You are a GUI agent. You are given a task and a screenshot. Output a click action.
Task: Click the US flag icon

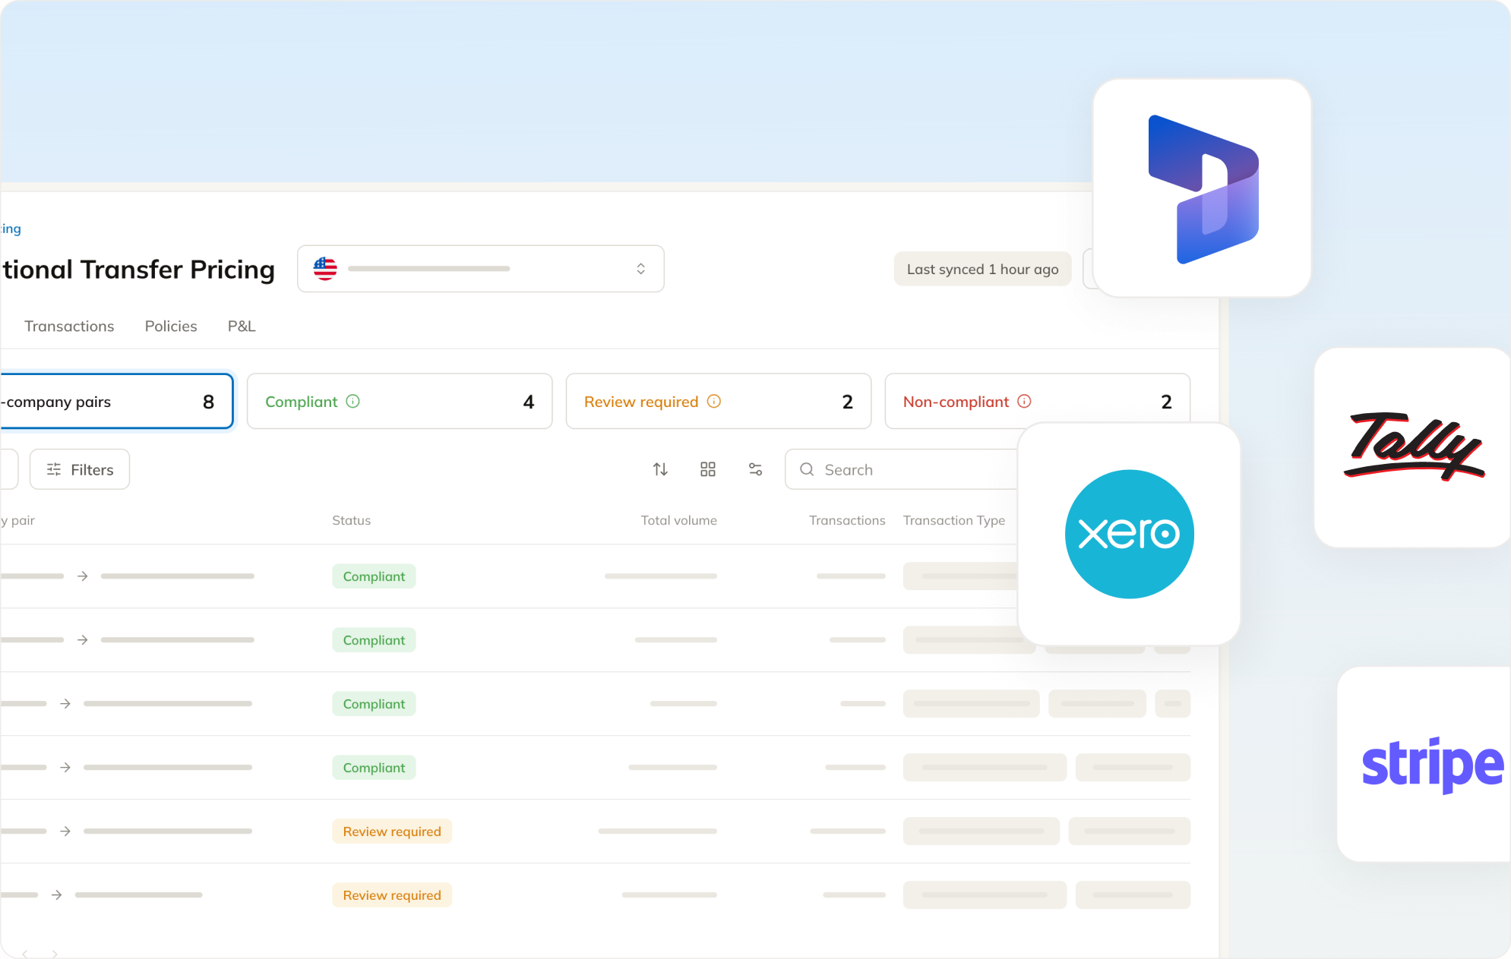pos(325,268)
